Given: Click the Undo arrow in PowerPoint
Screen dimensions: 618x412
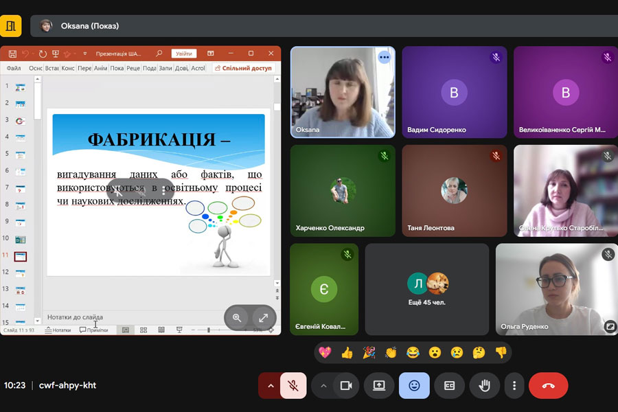Looking at the screenshot, I should [x=25, y=54].
